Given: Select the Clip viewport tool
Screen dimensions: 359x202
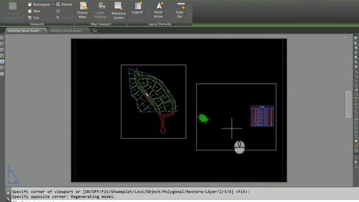Looking at the screenshot, I should pyautogui.click(x=34, y=17).
